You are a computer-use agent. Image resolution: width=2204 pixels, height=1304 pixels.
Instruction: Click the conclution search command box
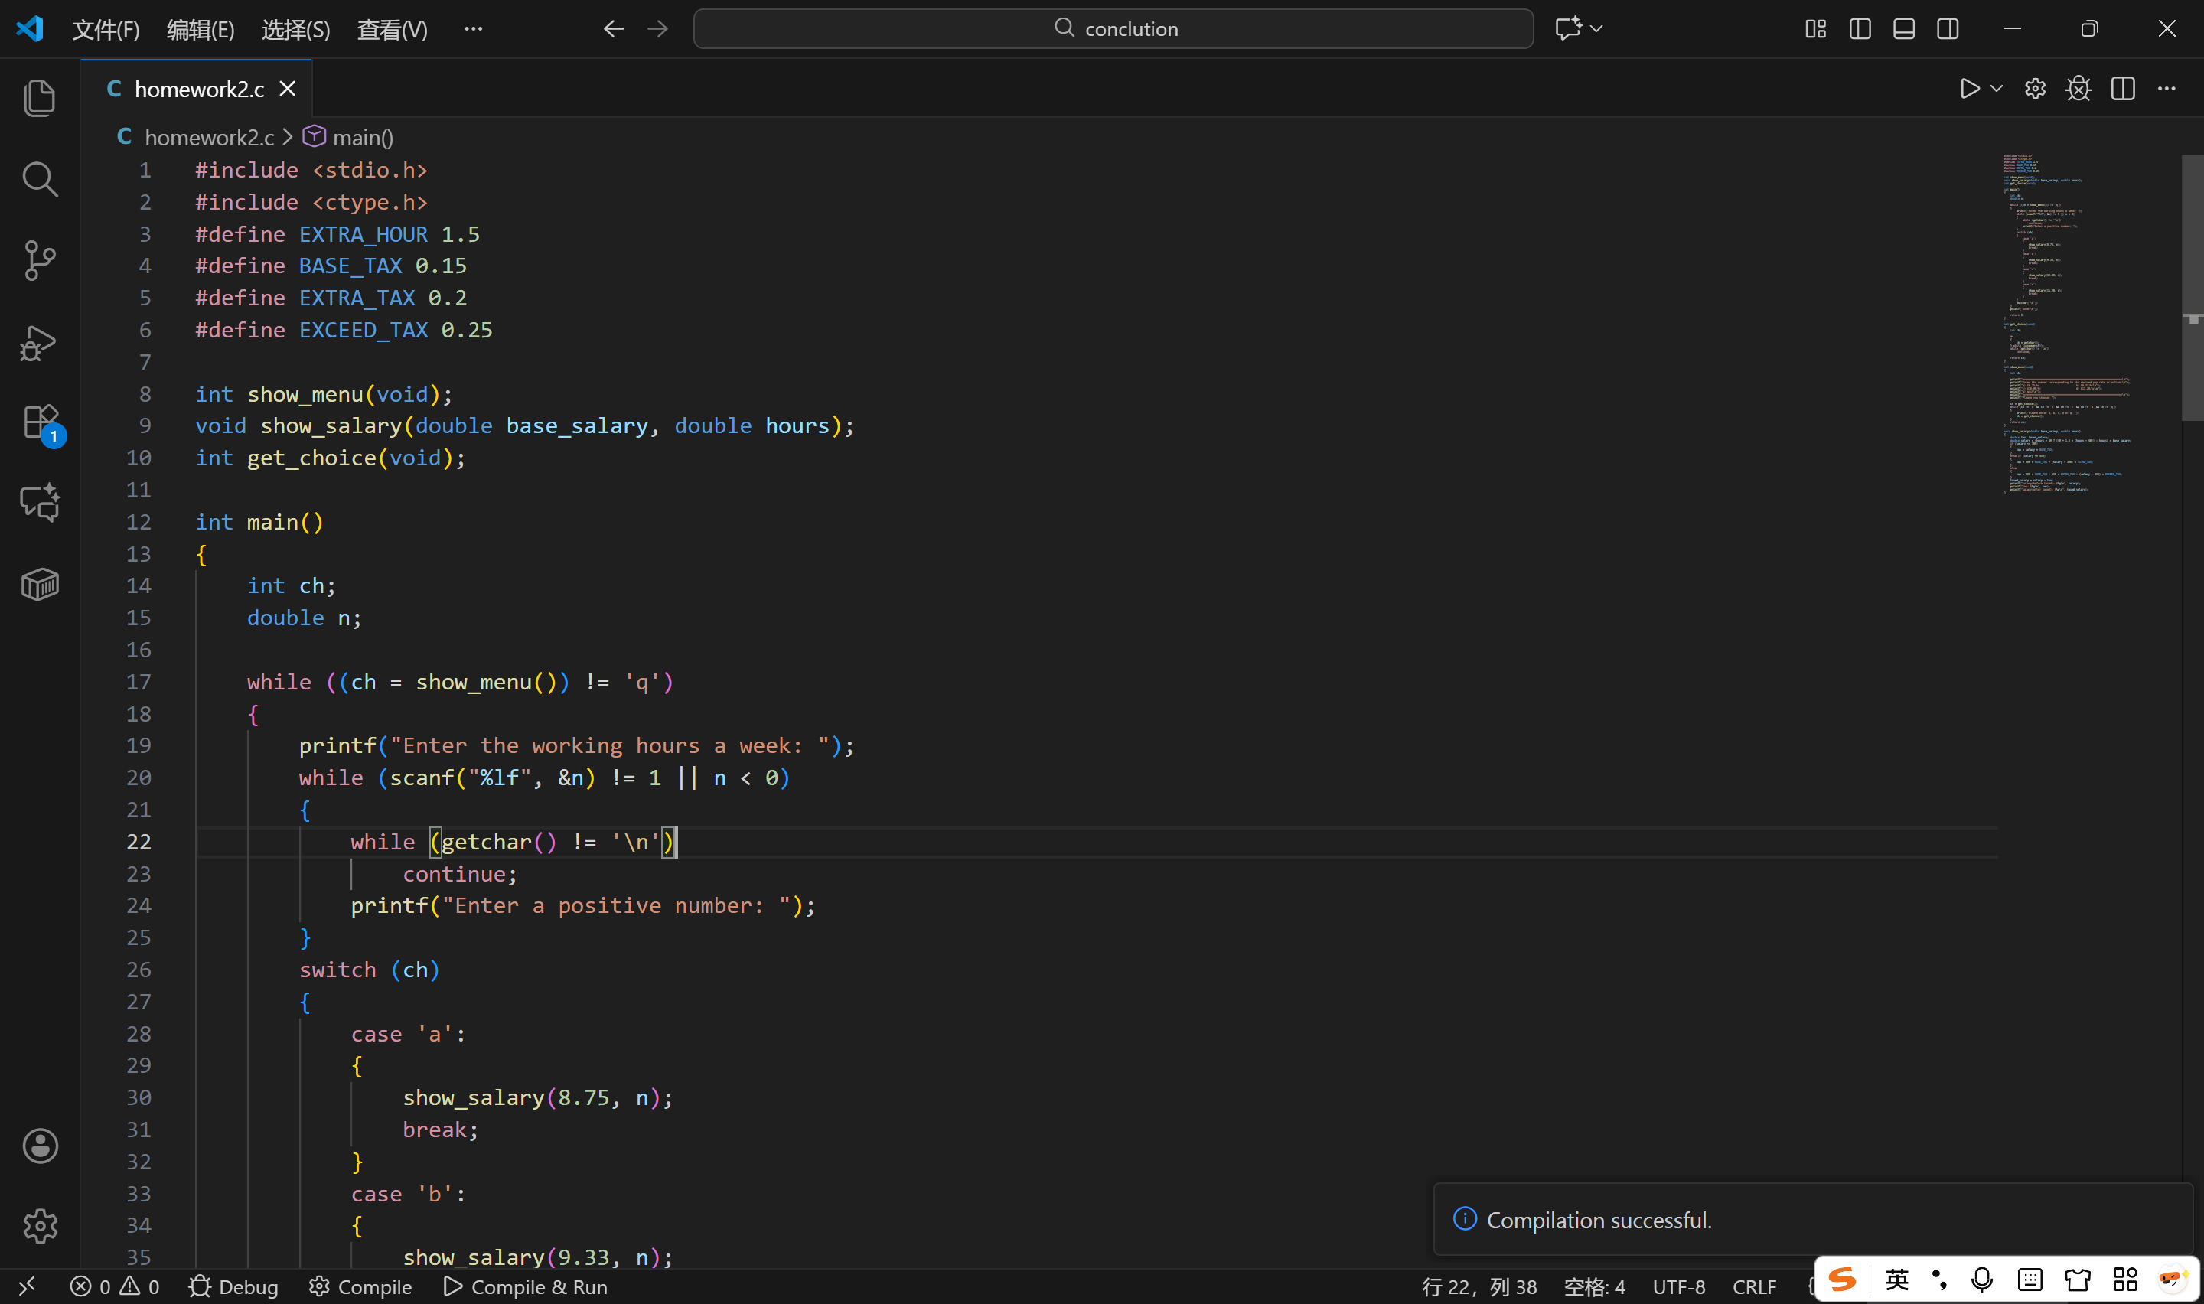point(1113,29)
